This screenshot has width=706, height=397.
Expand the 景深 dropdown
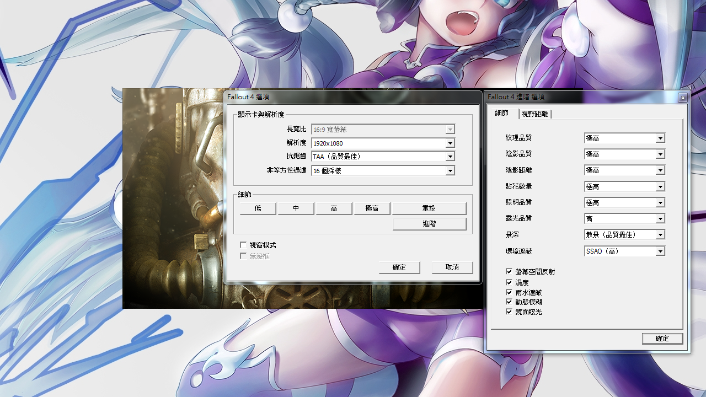click(624, 234)
